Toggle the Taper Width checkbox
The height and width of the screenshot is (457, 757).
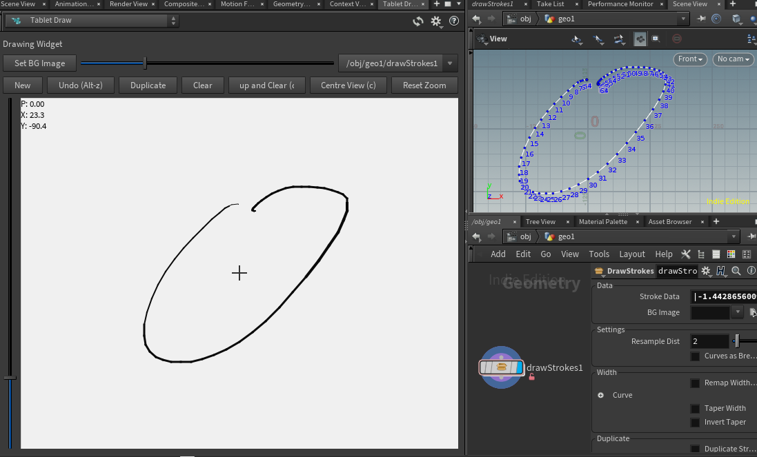695,408
